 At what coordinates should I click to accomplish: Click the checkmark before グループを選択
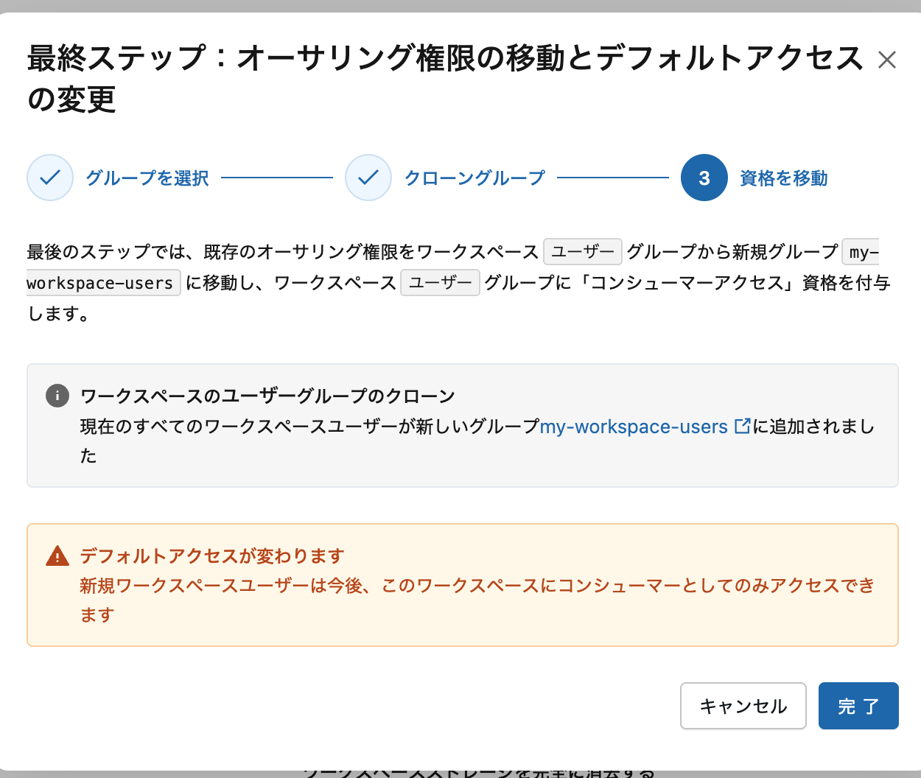coord(49,178)
